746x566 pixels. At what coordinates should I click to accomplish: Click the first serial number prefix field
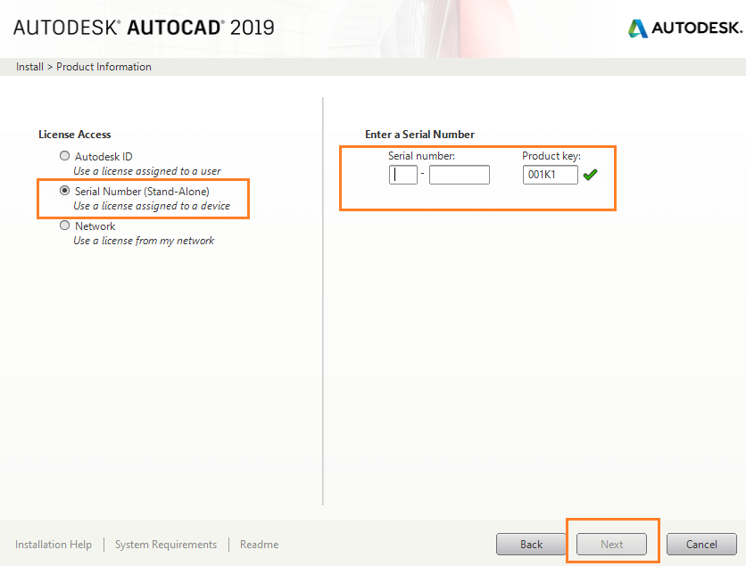tap(403, 175)
